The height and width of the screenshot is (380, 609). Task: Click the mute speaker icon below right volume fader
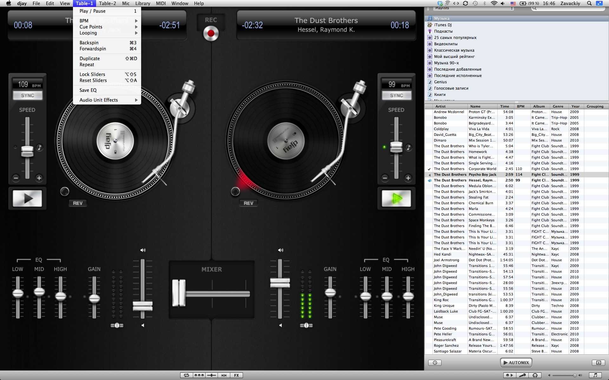click(280, 325)
